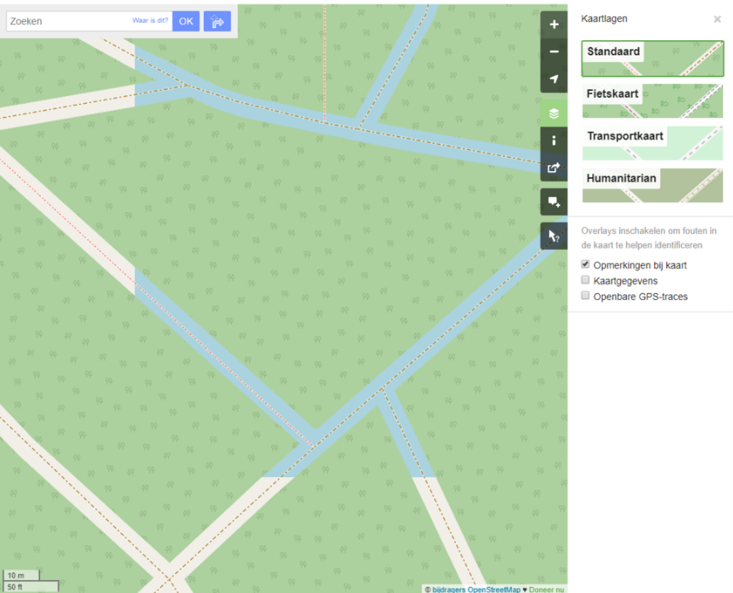The height and width of the screenshot is (593, 733).
Task: Add a note to the map icon
Action: (x=554, y=202)
